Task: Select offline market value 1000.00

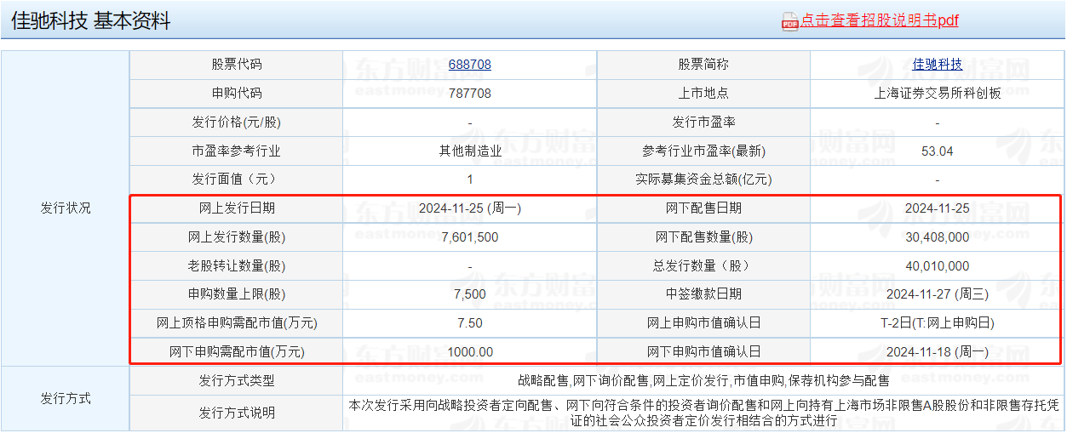Action: 470,352
